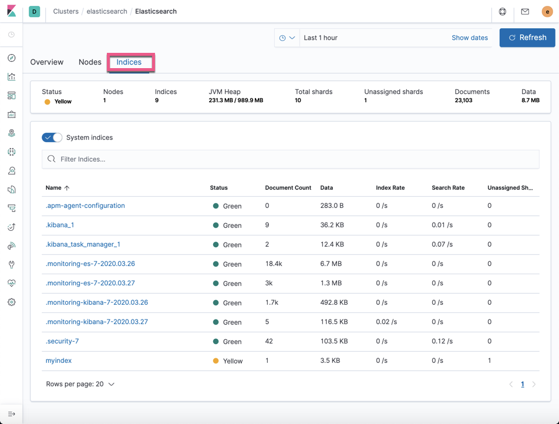
Task: Sort by Search Rate column header
Action: [448, 187]
